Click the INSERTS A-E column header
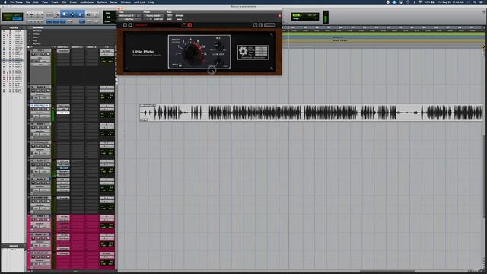The image size is (487, 274). (x=62, y=47)
